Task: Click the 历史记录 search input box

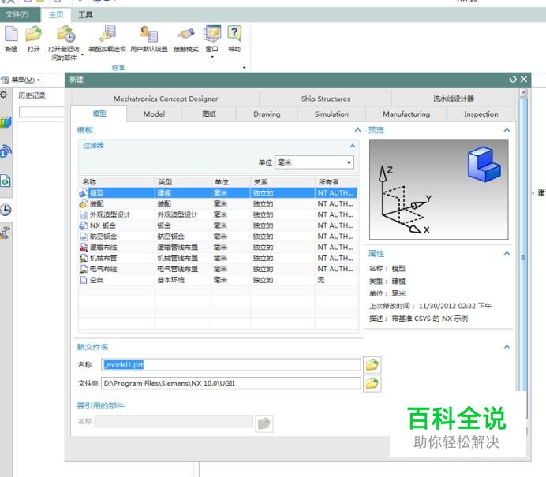Action: point(42,112)
